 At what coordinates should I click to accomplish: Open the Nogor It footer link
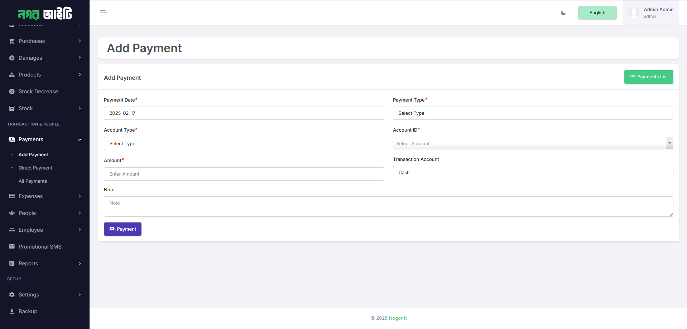pos(398,318)
